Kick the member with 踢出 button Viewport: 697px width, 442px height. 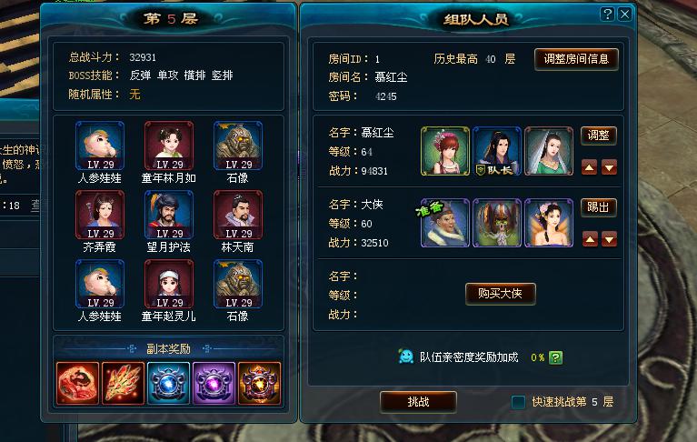[x=598, y=207]
